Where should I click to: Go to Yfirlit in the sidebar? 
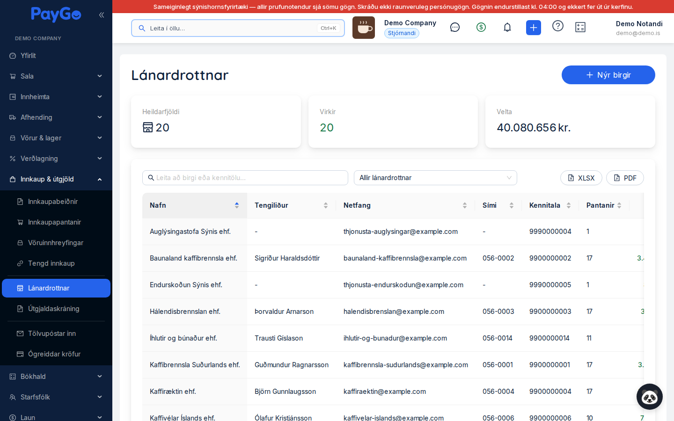pyautogui.click(x=56, y=56)
